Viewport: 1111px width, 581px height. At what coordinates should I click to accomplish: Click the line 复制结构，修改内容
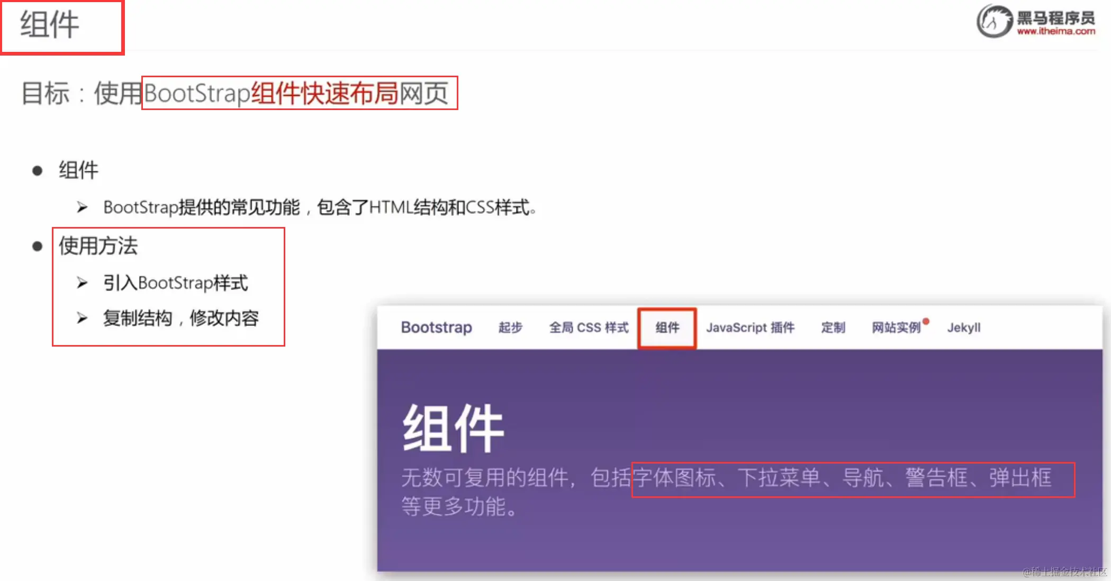click(180, 319)
